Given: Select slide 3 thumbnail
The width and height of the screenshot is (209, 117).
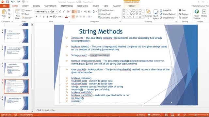Looking at the screenshot, I should click(16, 53).
